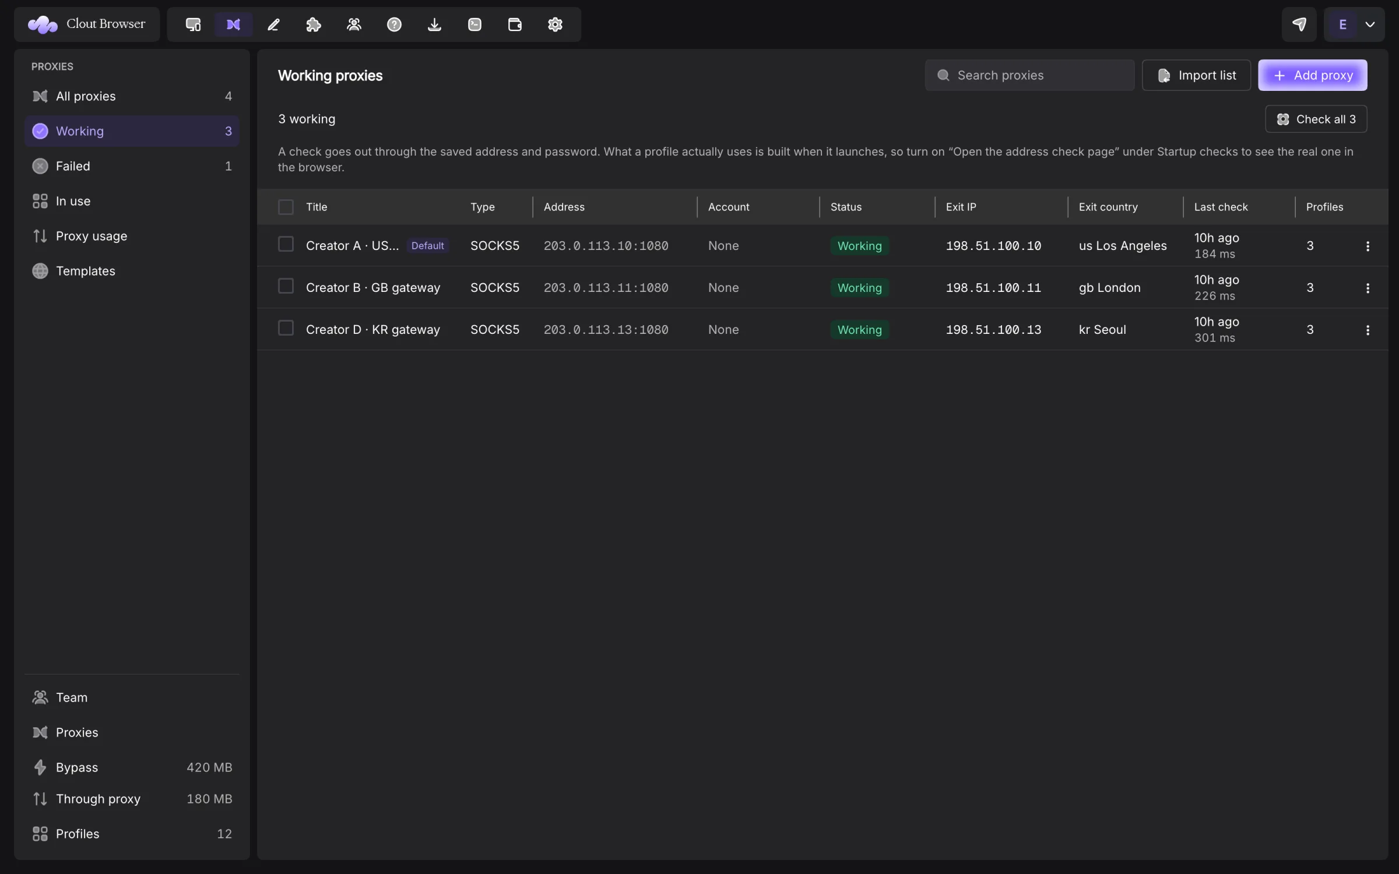
Task: Open the team people icon in top toolbar
Action: pyautogui.click(x=354, y=24)
